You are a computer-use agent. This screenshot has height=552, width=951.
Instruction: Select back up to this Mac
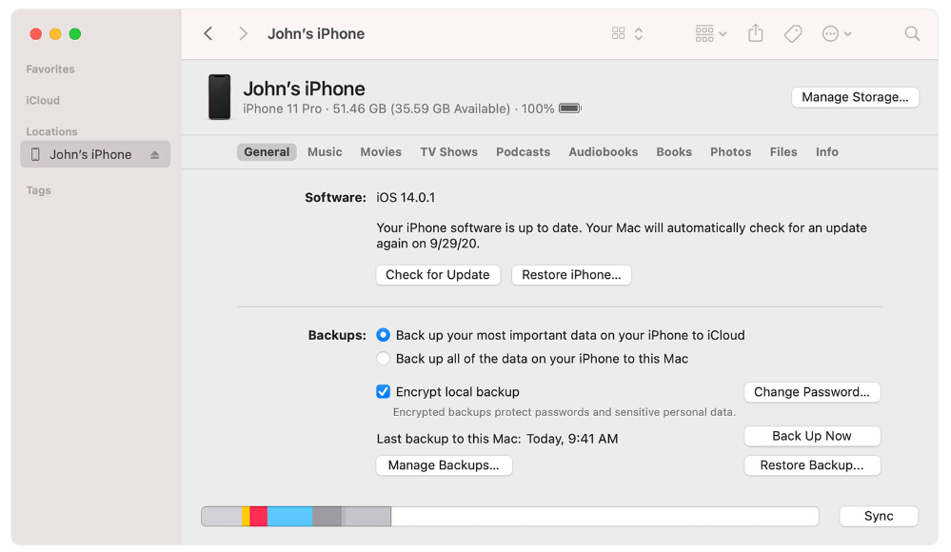pos(383,359)
